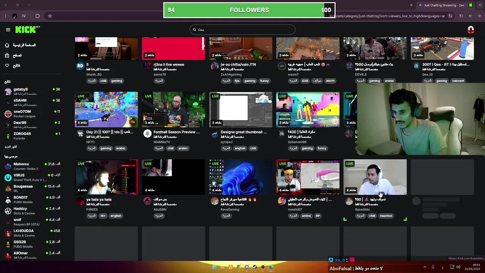Click the magnifier icon inside the search box
The height and width of the screenshot is (273, 485).
[x=194, y=30]
